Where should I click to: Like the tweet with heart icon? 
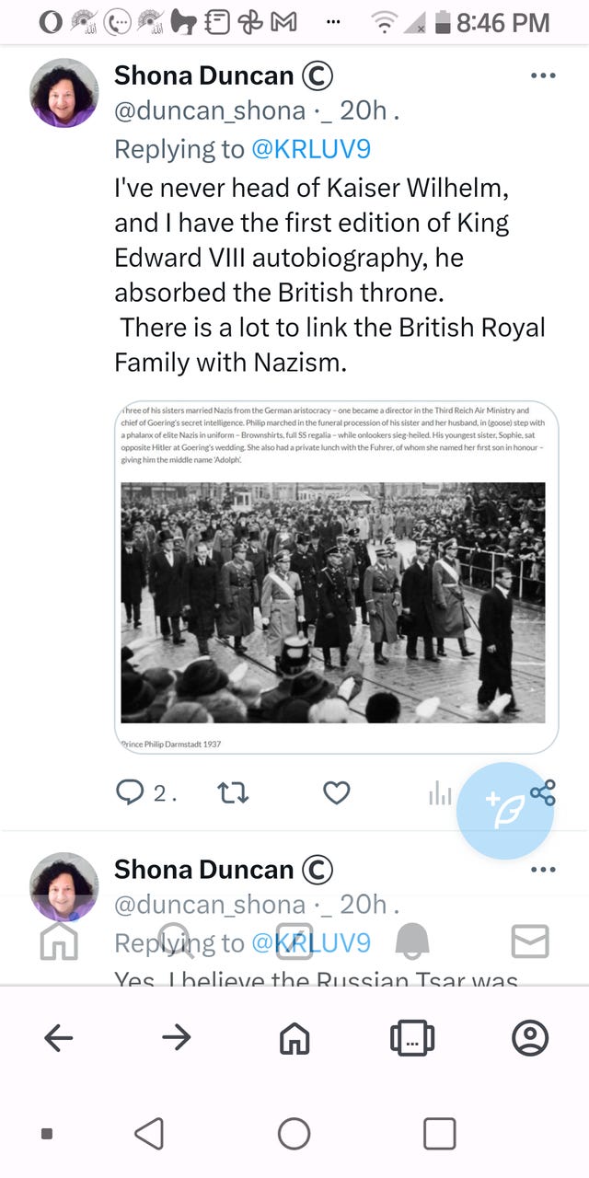click(x=337, y=792)
